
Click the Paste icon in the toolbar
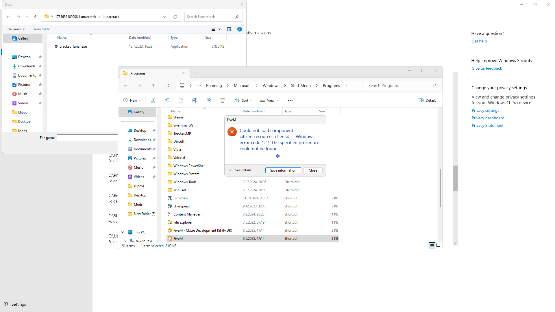coord(181,100)
